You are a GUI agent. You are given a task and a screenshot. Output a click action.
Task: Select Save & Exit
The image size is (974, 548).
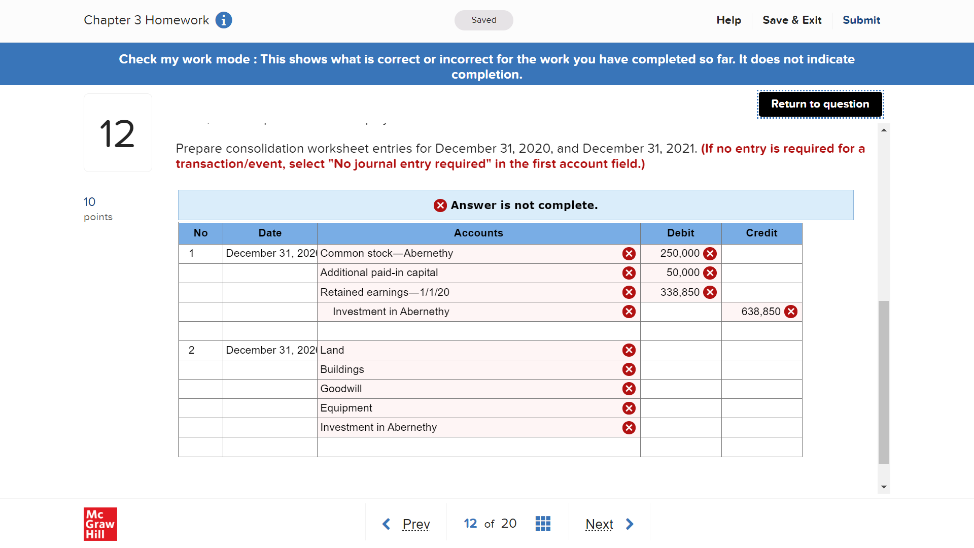(792, 20)
